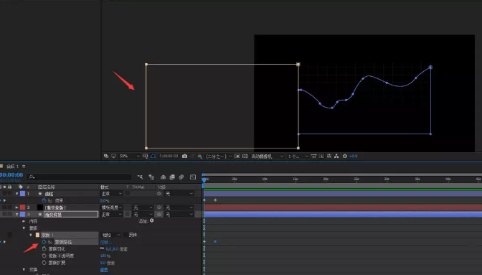This screenshot has height=275, width=482.
Task: Toggle the transparency grid icon
Action: (x=245, y=157)
